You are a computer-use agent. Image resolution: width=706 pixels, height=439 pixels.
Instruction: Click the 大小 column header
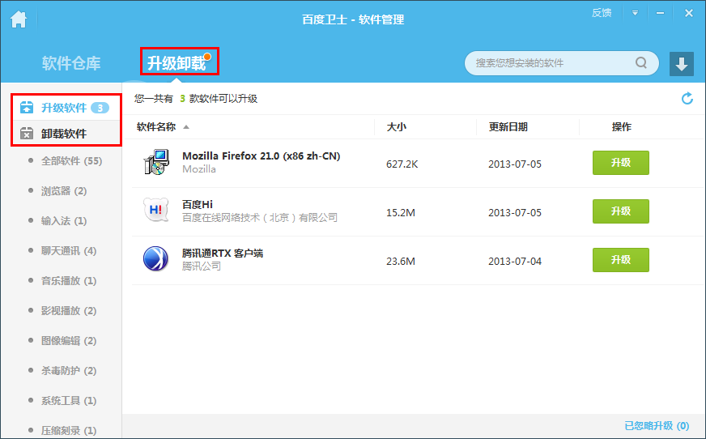pyautogui.click(x=397, y=127)
